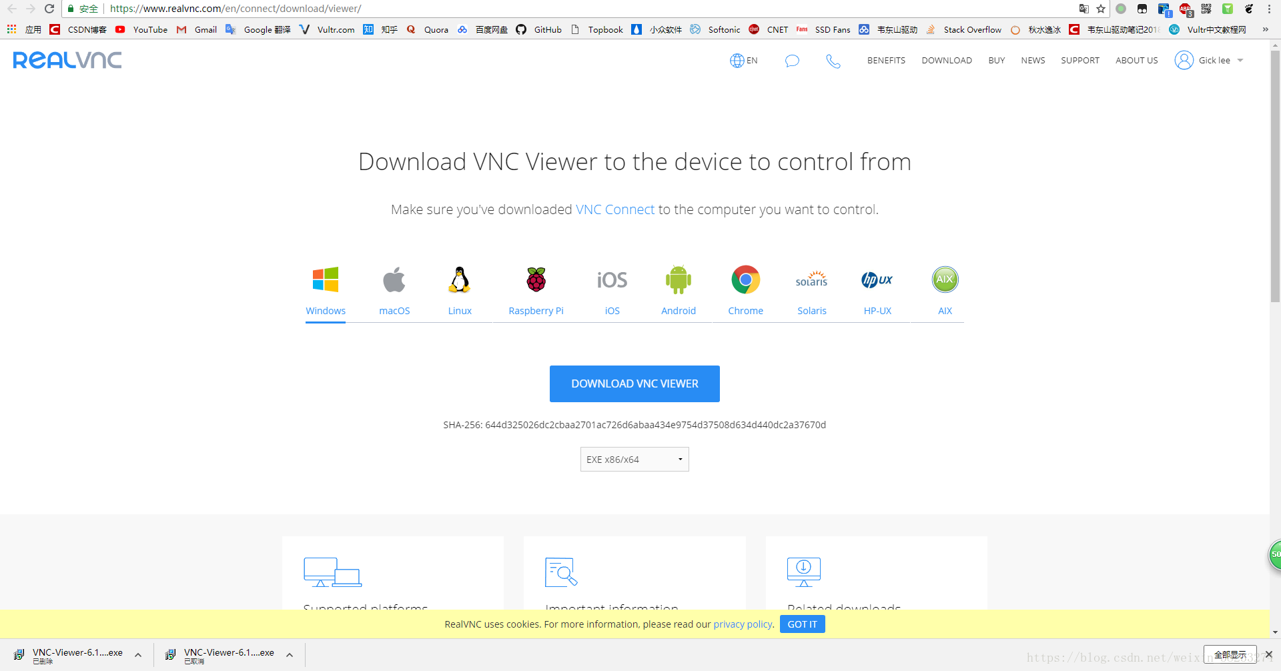1281x671 pixels.
Task: Open the Google 翻译 bookmark
Action: [258, 29]
